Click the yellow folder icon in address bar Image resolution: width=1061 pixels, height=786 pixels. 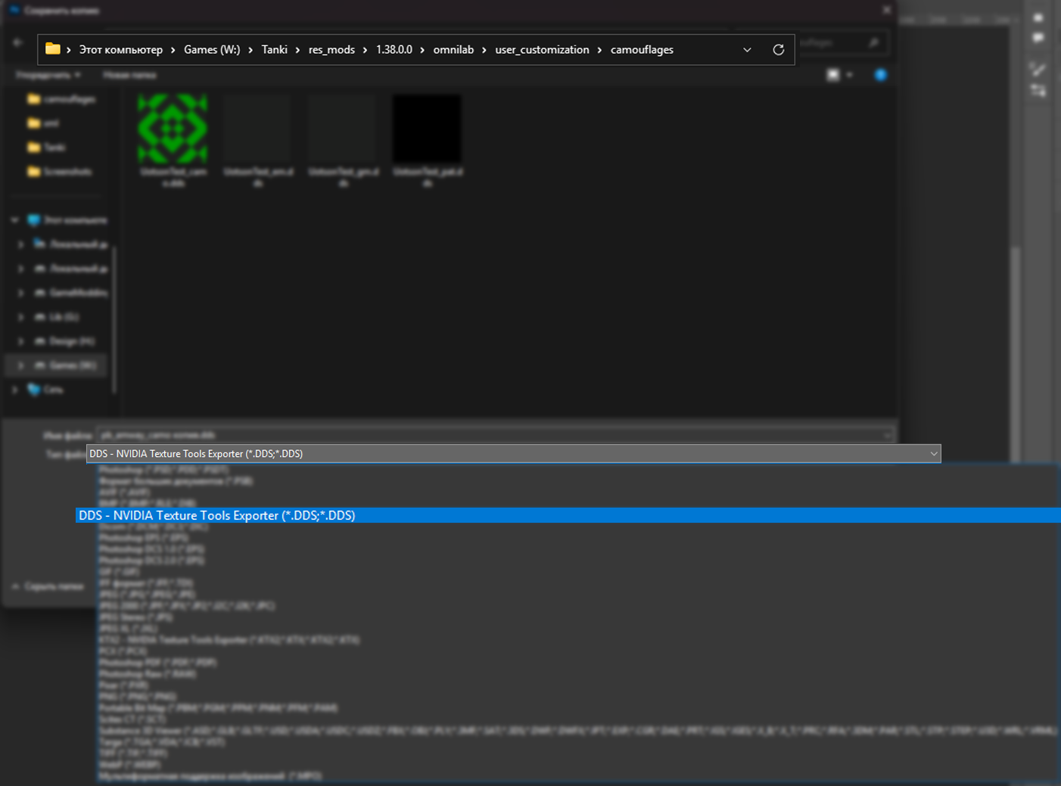coord(52,49)
